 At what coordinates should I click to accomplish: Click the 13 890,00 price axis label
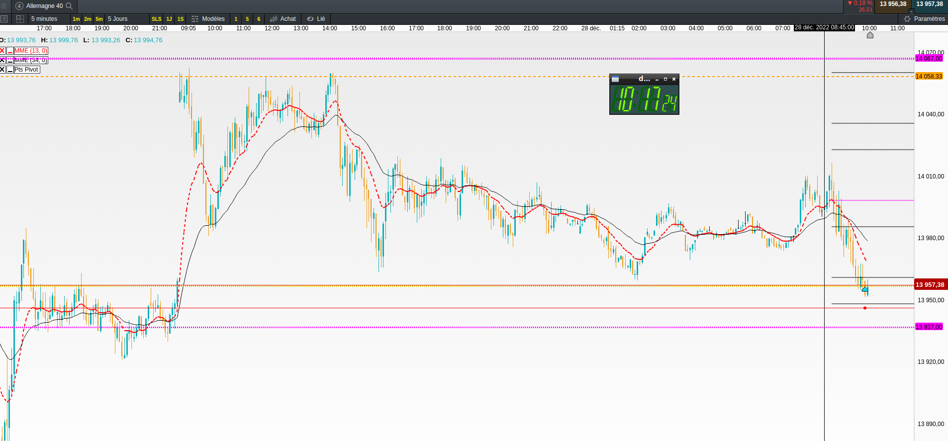pyautogui.click(x=931, y=424)
